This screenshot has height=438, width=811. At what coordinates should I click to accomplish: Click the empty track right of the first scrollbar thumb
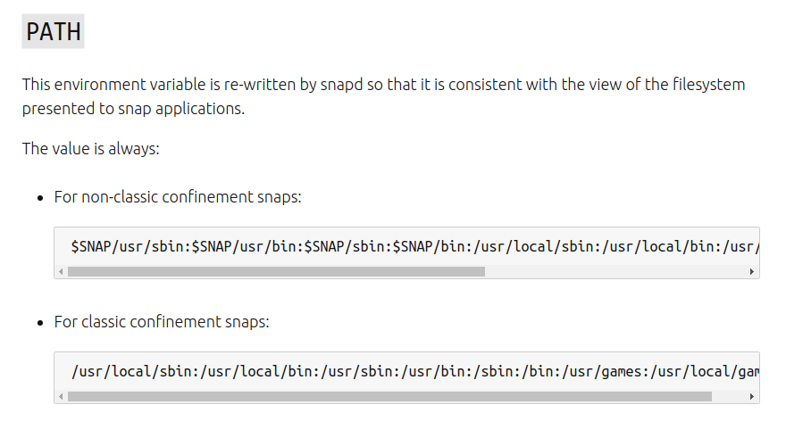[616, 271]
